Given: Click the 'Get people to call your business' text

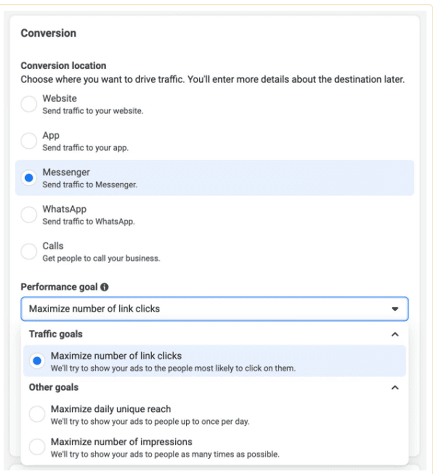Looking at the screenshot, I should (101, 258).
